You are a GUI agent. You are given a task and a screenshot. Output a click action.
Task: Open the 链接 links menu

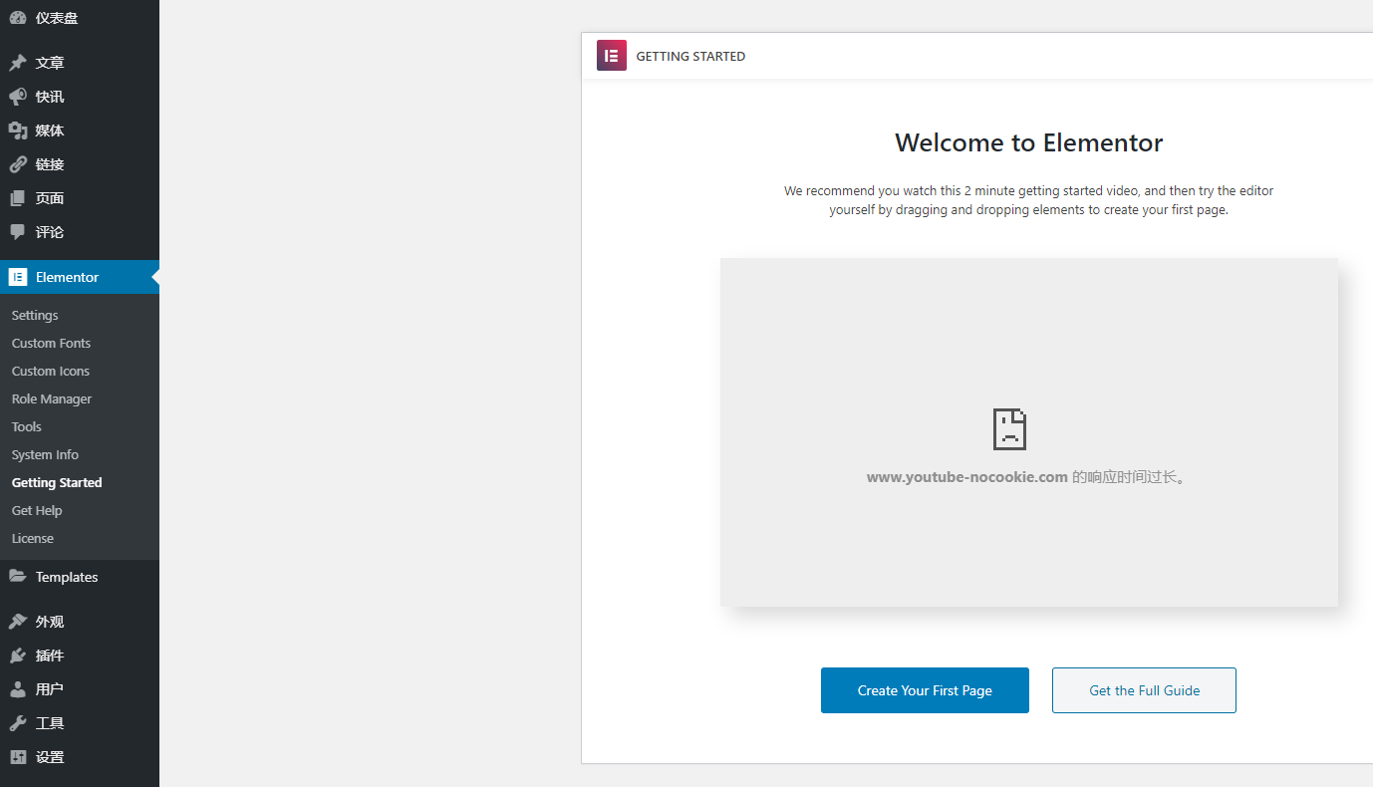[80, 164]
